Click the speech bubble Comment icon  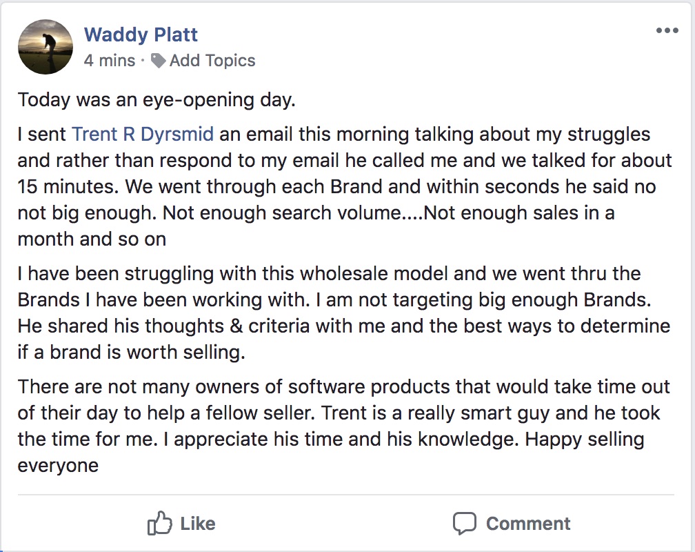465,523
